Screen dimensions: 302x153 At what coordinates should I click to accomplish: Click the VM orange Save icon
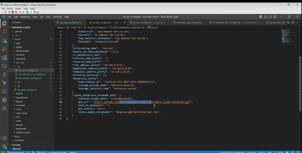pos(16,12)
